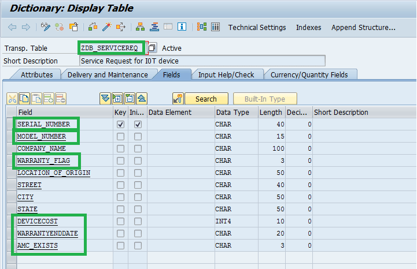Click the Display Documentation icon

tap(168, 27)
